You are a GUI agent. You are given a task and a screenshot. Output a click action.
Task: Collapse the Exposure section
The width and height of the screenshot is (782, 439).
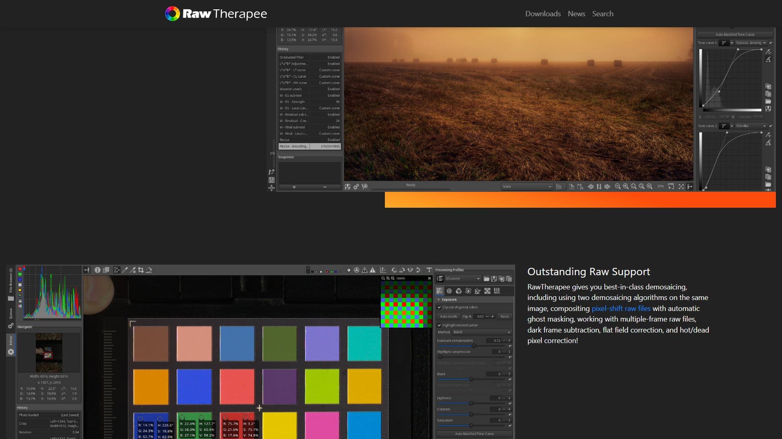point(439,300)
